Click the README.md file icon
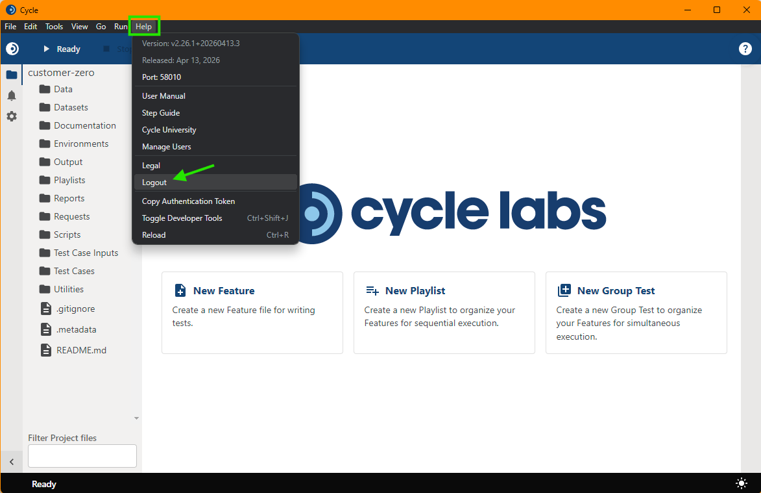 [x=45, y=350]
